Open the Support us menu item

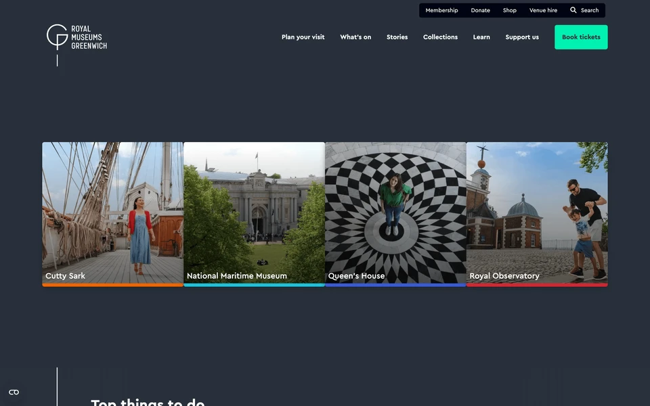tap(522, 37)
